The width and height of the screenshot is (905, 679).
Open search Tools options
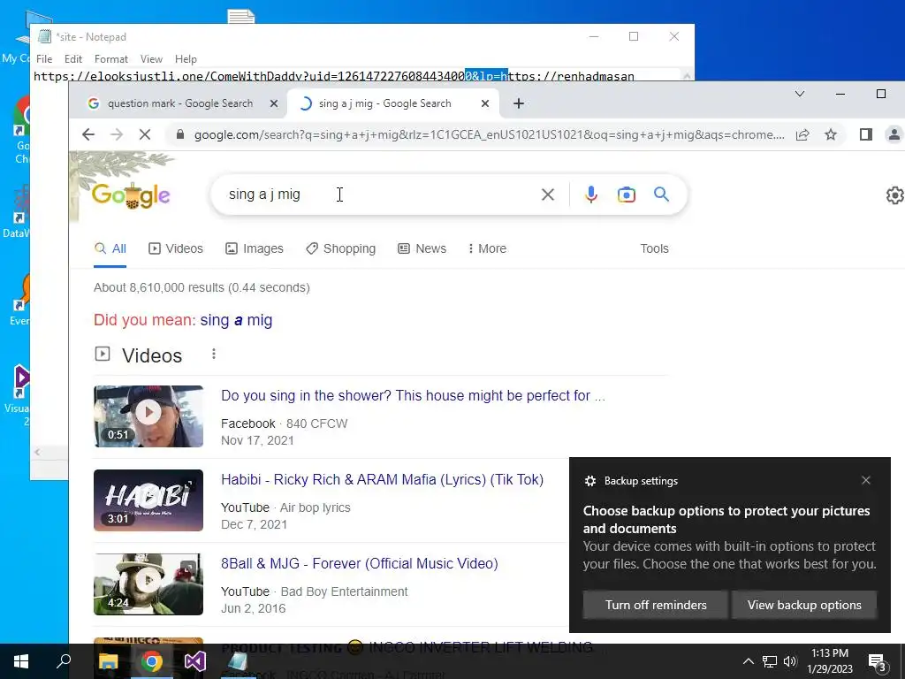pos(654,248)
